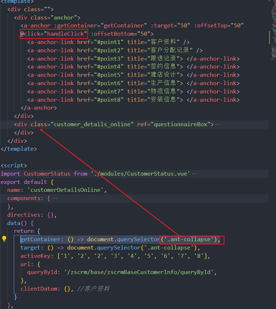Click '.ant-collapse' in target line

(x=169, y=248)
